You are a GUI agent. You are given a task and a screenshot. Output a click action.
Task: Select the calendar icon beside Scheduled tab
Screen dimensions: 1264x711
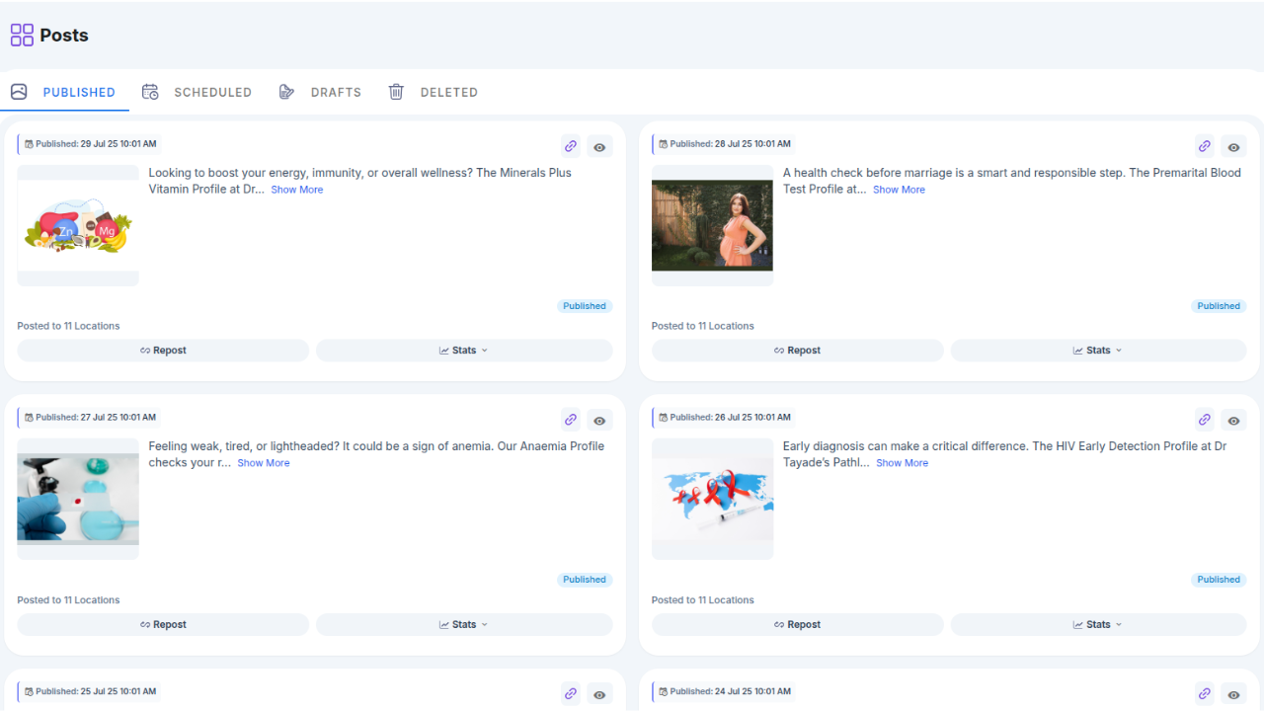click(x=150, y=92)
